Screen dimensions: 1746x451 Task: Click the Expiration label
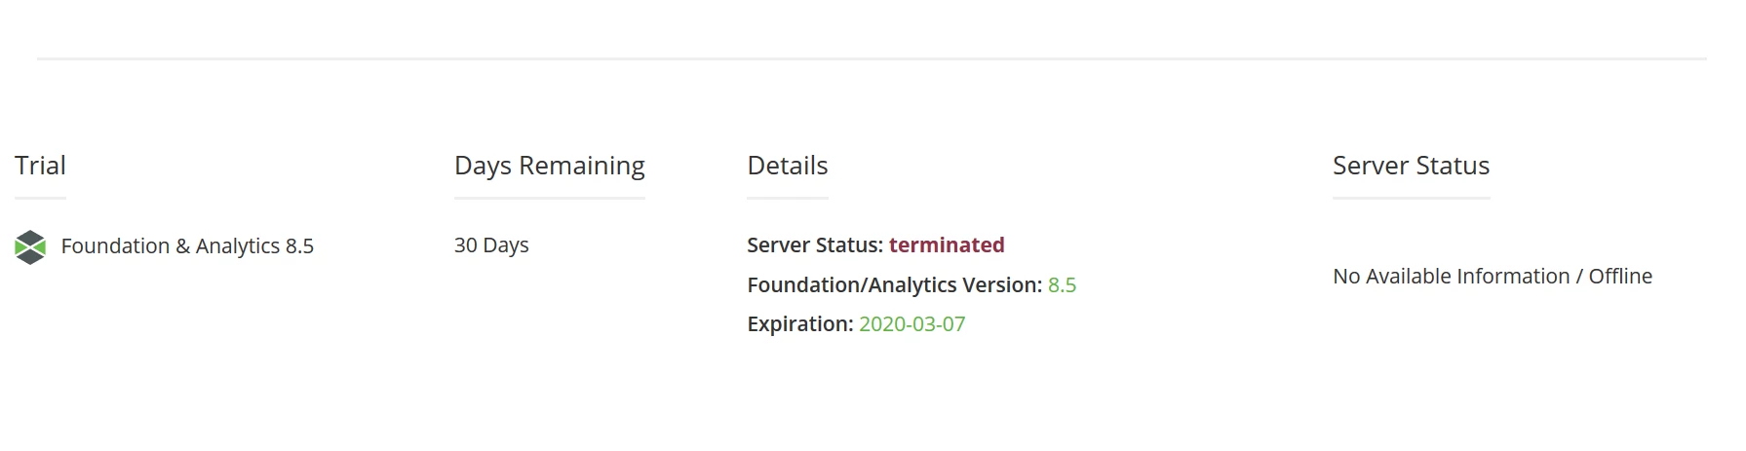800,324
